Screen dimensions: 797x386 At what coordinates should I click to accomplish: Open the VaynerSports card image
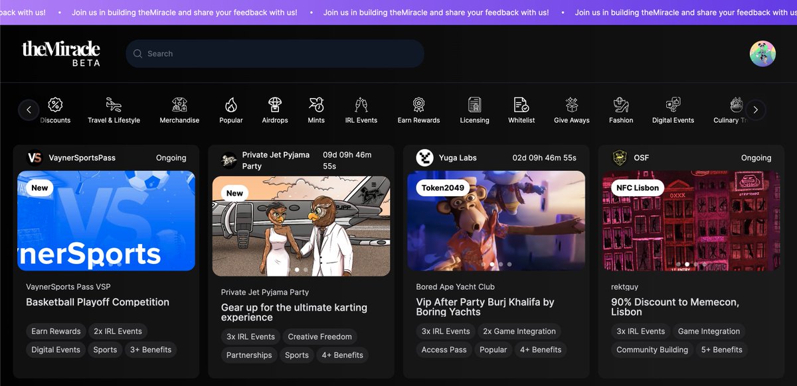coord(106,221)
